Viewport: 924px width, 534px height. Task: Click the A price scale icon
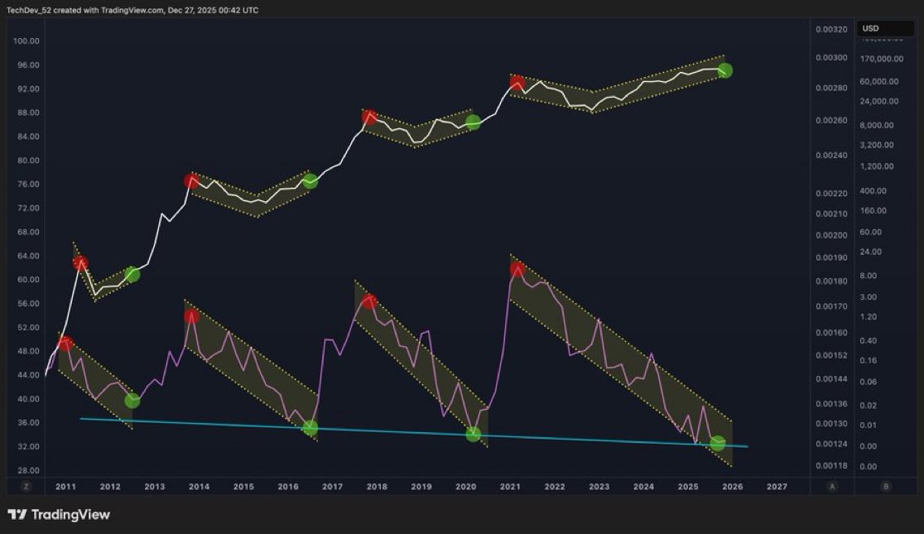pos(832,488)
